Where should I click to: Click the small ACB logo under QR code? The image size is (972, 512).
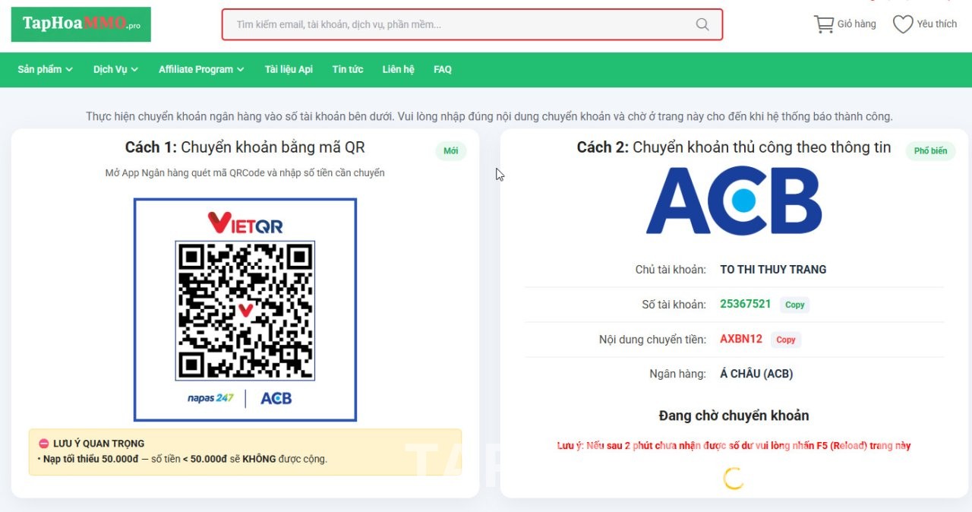tap(276, 398)
